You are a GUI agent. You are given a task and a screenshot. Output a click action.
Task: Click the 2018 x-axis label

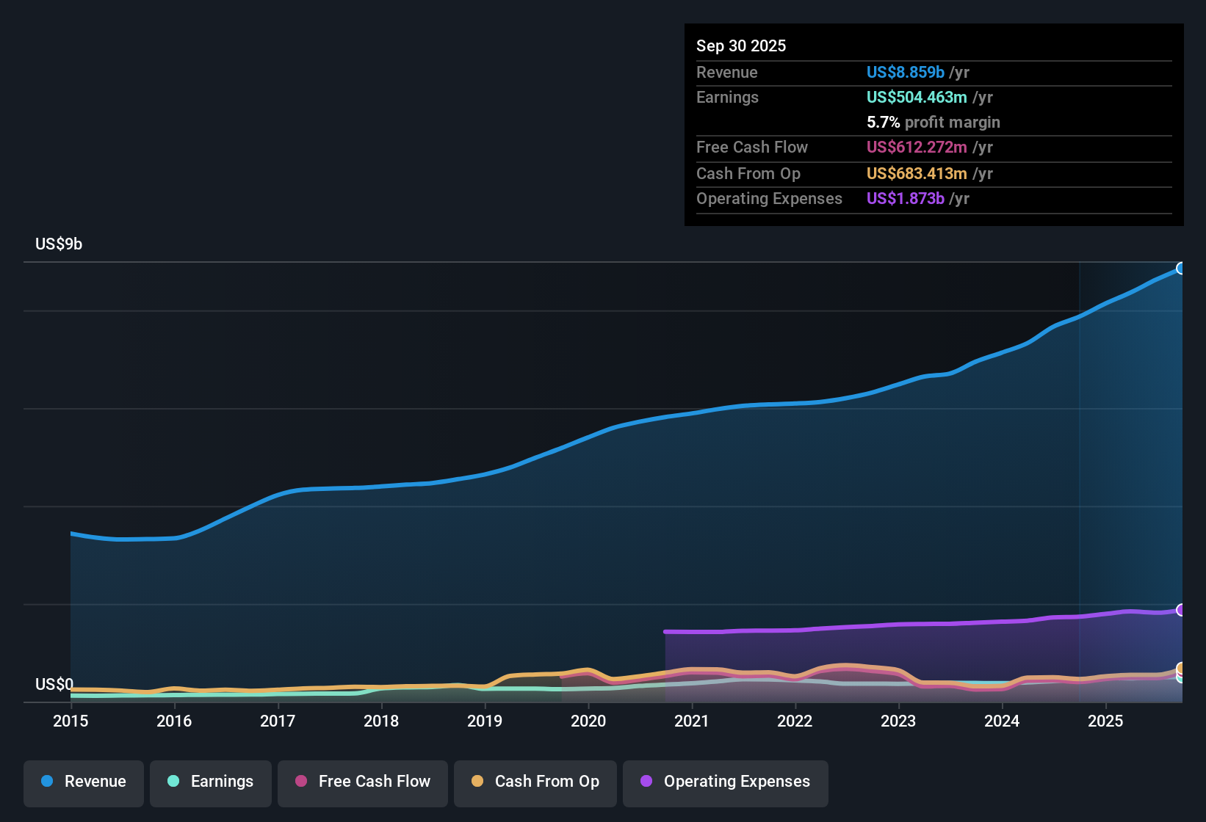[381, 721]
